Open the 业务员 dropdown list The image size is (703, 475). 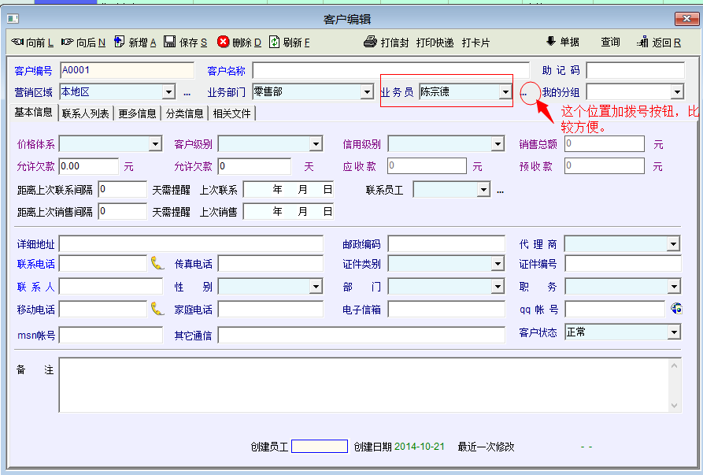click(505, 92)
